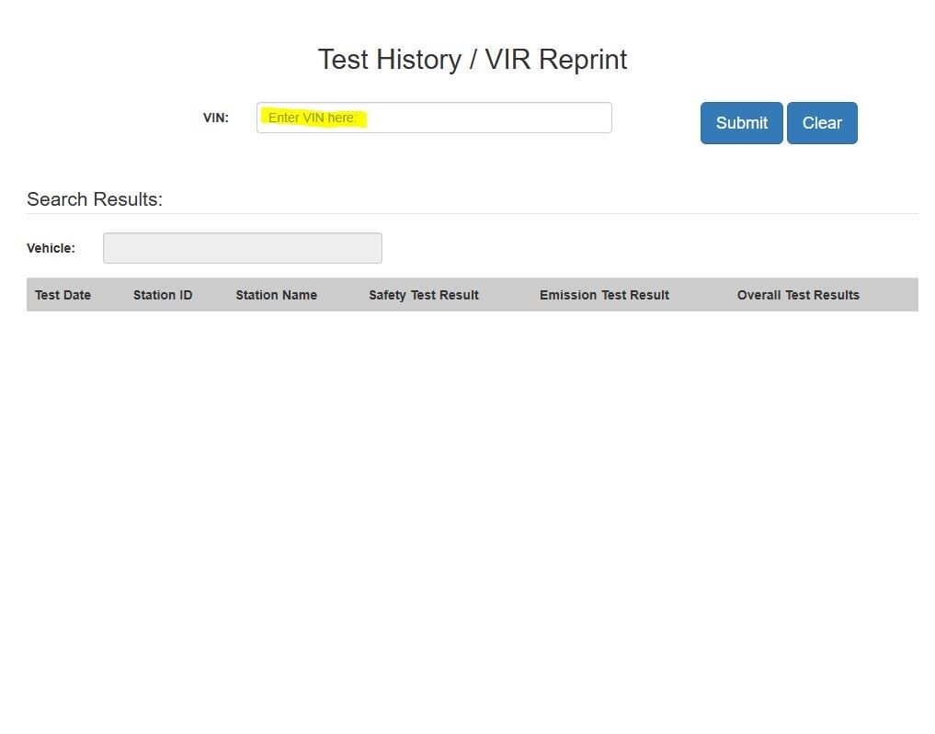935x734 pixels.
Task: Click the unhighlighted right end of VIN field
Action: [552, 118]
